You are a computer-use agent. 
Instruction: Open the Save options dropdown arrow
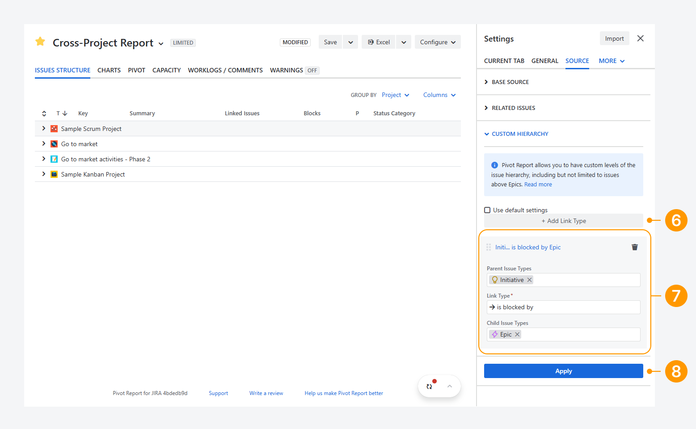coord(351,42)
